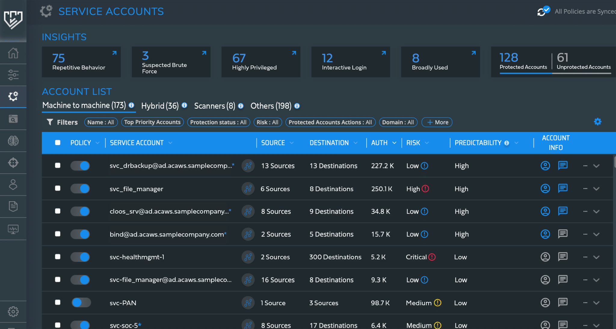This screenshot has width=616, height=329.
Task: Click network graph icon for svc-healthmgmt-1
Action: click(x=248, y=257)
